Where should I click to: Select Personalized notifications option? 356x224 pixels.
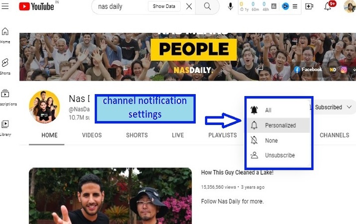click(x=278, y=125)
